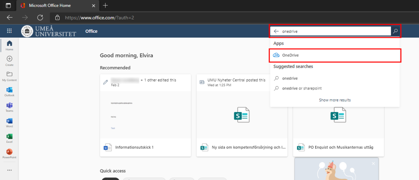This screenshot has height=180, width=419.
Task: Open Home in the left sidebar
Action: (9, 45)
